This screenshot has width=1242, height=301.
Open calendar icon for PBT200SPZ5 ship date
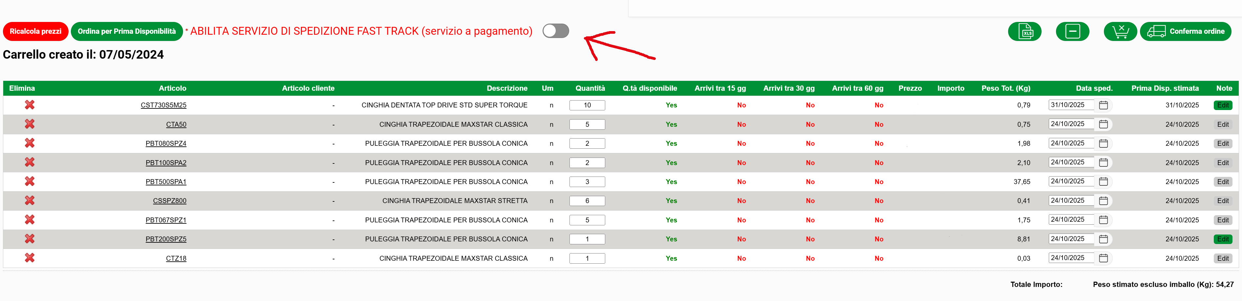pos(1103,239)
